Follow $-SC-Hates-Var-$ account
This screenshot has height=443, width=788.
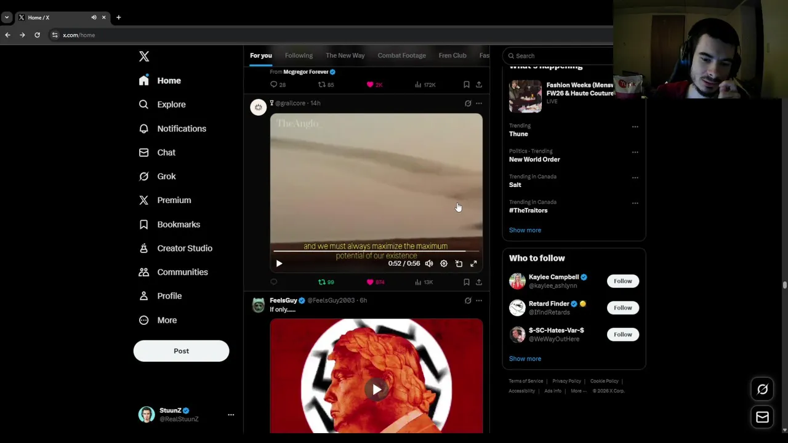pyautogui.click(x=622, y=335)
